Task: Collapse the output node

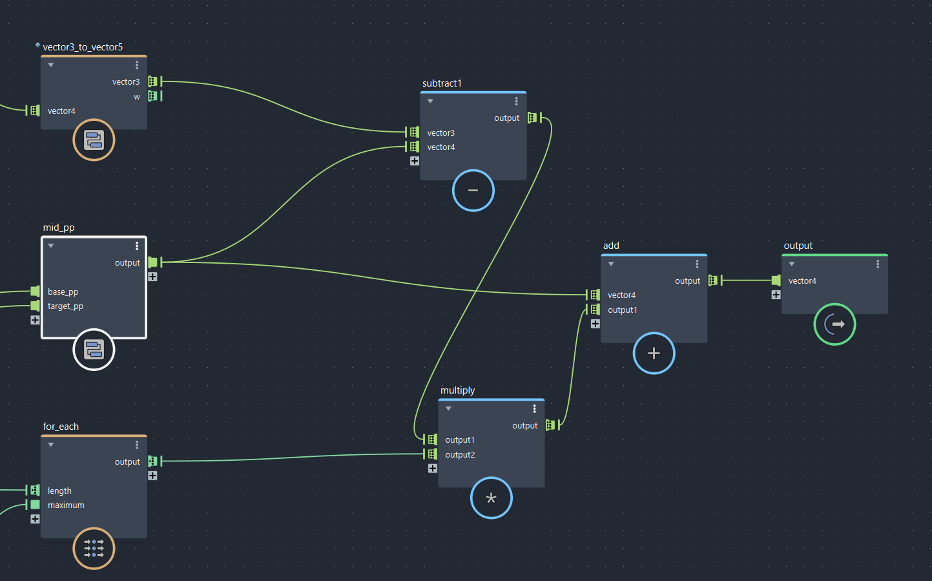Action: [x=792, y=264]
